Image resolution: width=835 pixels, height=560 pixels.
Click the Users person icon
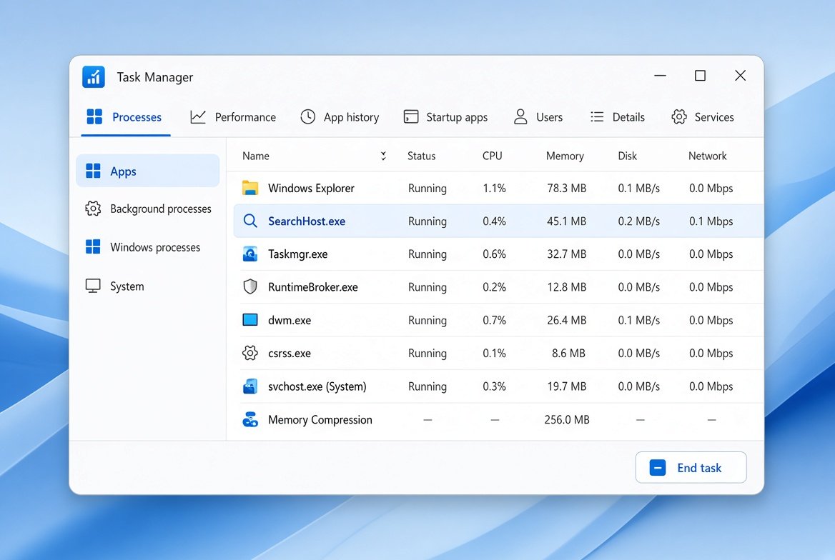[x=521, y=117]
